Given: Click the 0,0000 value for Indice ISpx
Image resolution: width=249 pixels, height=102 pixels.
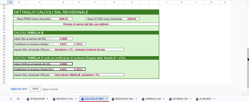Looking at the screenshot, I should (x=63, y=38).
